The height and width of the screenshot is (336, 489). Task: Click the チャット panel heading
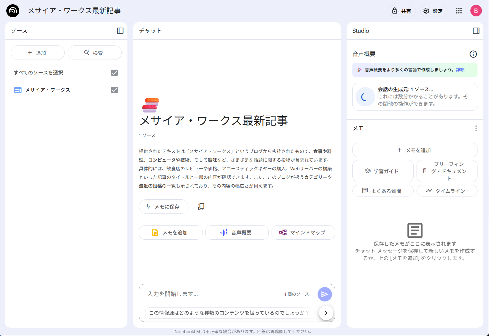point(150,31)
